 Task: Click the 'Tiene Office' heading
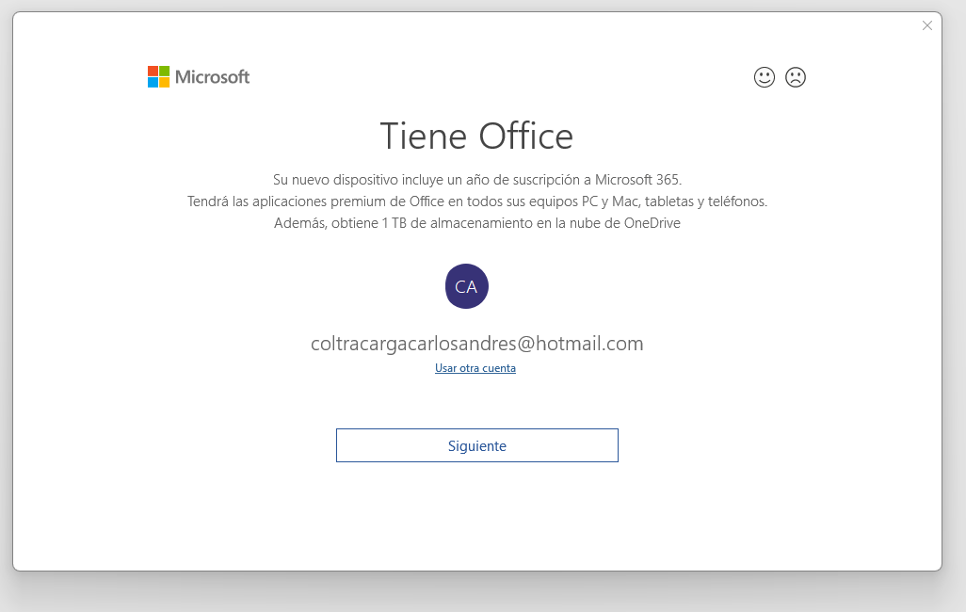pyautogui.click(x=476, y=137)
